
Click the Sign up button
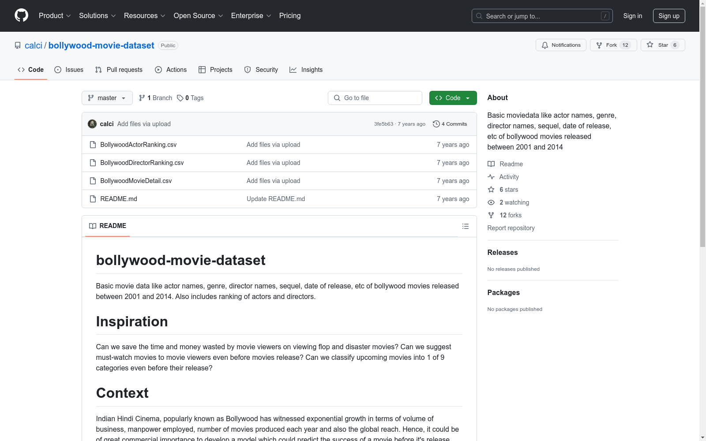click(x=669, y=16)
